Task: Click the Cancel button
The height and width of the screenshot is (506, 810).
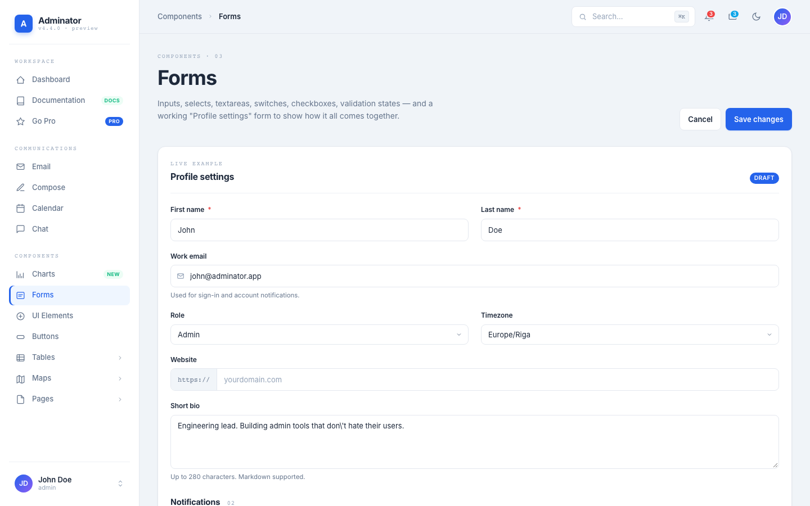Action: pos(700,119)
